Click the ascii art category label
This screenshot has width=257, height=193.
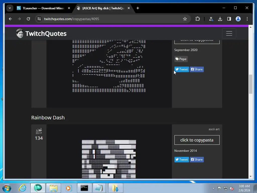[x=214, y=129]
